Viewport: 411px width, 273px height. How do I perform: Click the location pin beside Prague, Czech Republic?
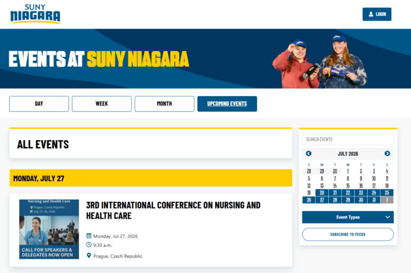[x=89, y=255]
